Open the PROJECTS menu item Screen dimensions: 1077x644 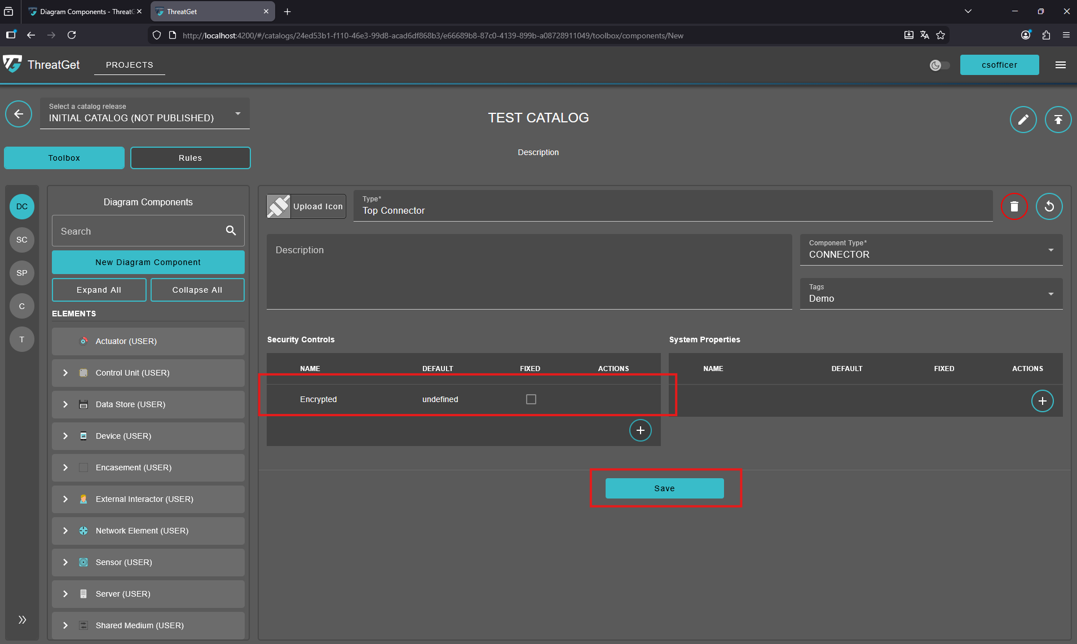tap(129, 64)
